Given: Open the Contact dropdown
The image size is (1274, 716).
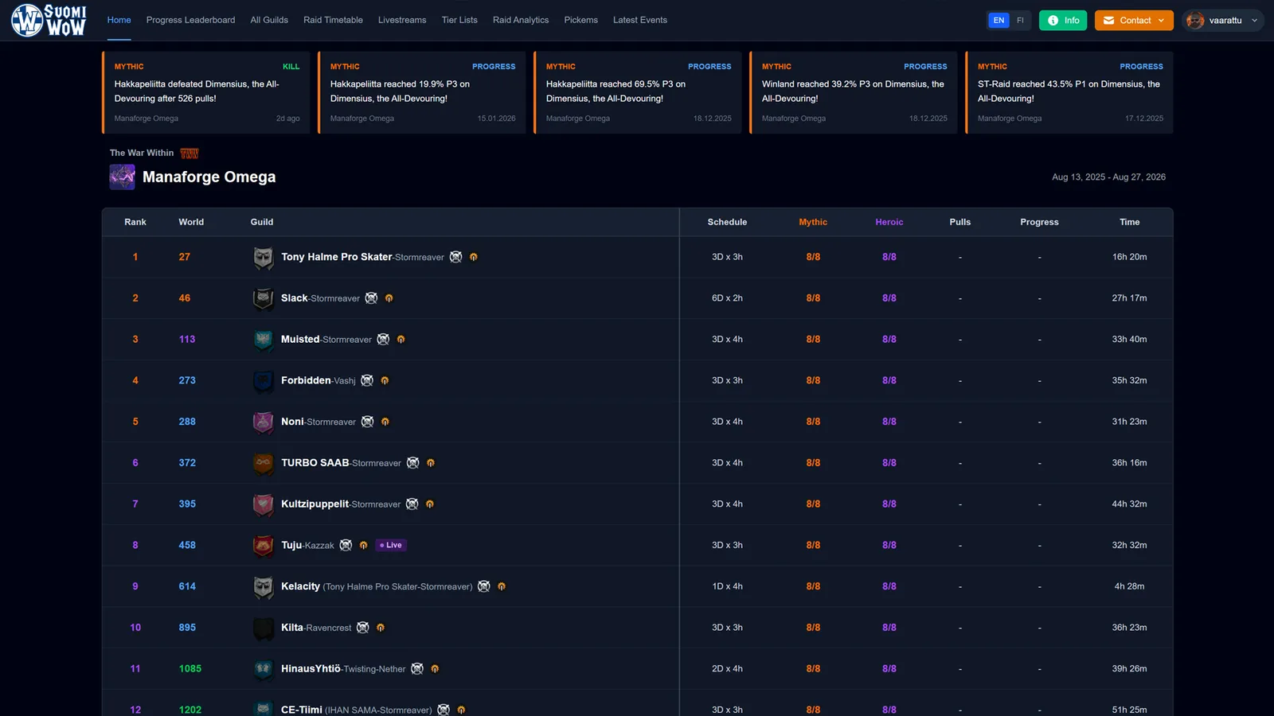Looking at the screenshot, I should [x=1134, y=20].
